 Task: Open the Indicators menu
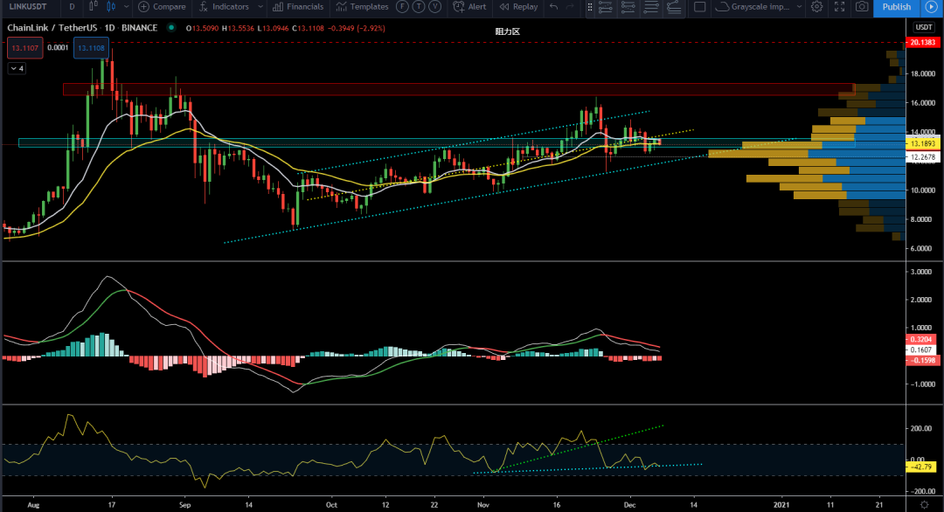point(224,7)
